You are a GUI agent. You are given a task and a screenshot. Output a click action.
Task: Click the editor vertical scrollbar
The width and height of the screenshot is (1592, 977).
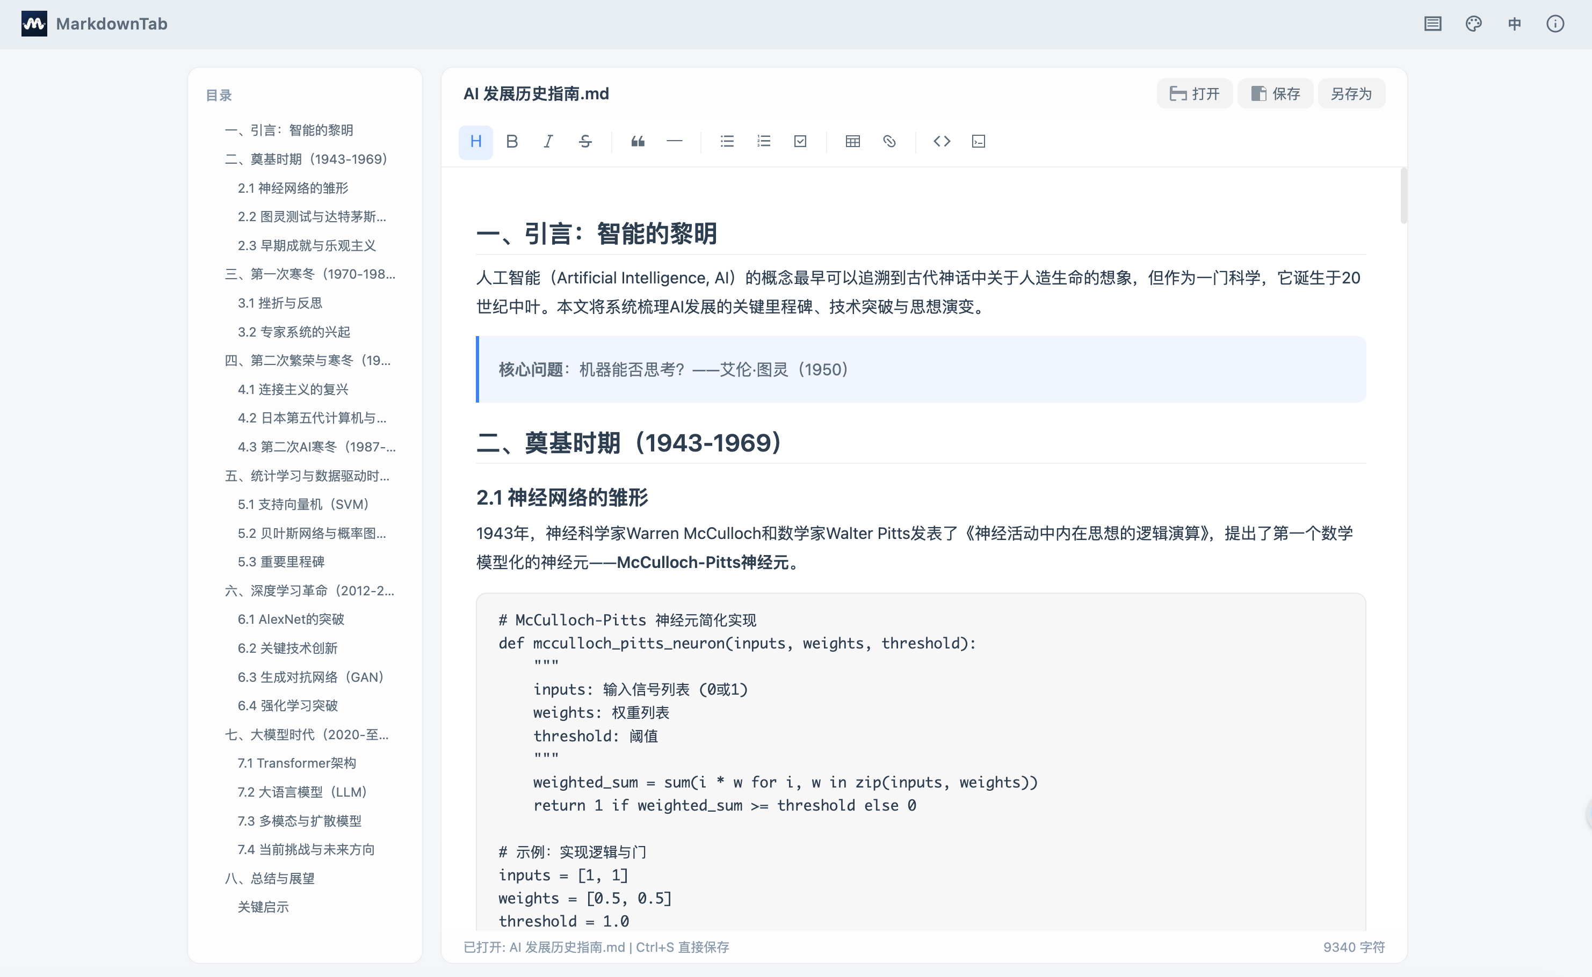1403,195
